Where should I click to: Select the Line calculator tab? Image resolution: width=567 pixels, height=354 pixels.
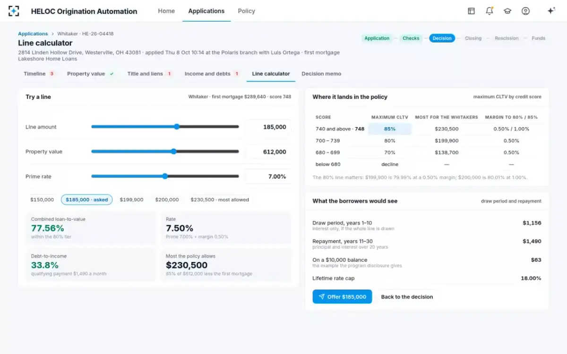point(271,74)
